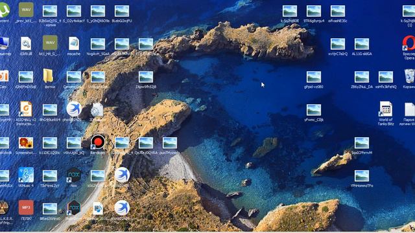The image size is (415, 233).
Task: Select the TSkFtmL2yY image file
Action: pos(50,176)
